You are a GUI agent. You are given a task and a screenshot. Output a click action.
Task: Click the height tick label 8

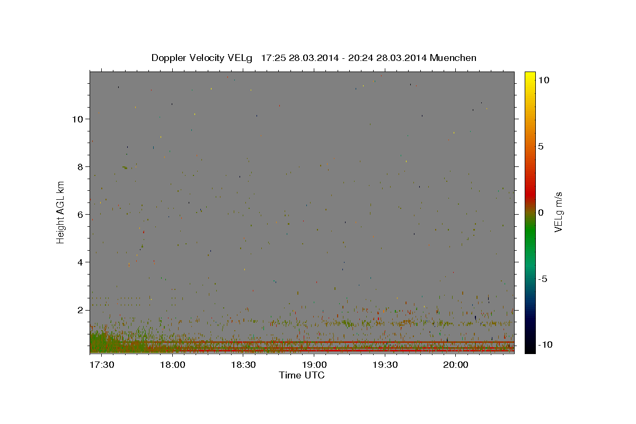(81, 166)
